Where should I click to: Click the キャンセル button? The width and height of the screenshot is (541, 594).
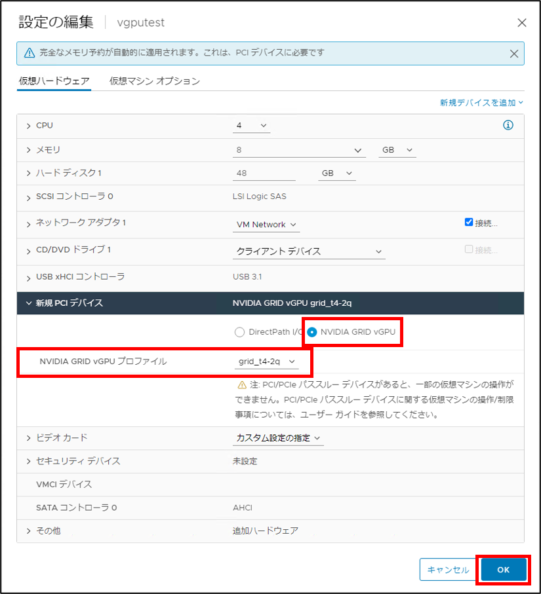448,570
